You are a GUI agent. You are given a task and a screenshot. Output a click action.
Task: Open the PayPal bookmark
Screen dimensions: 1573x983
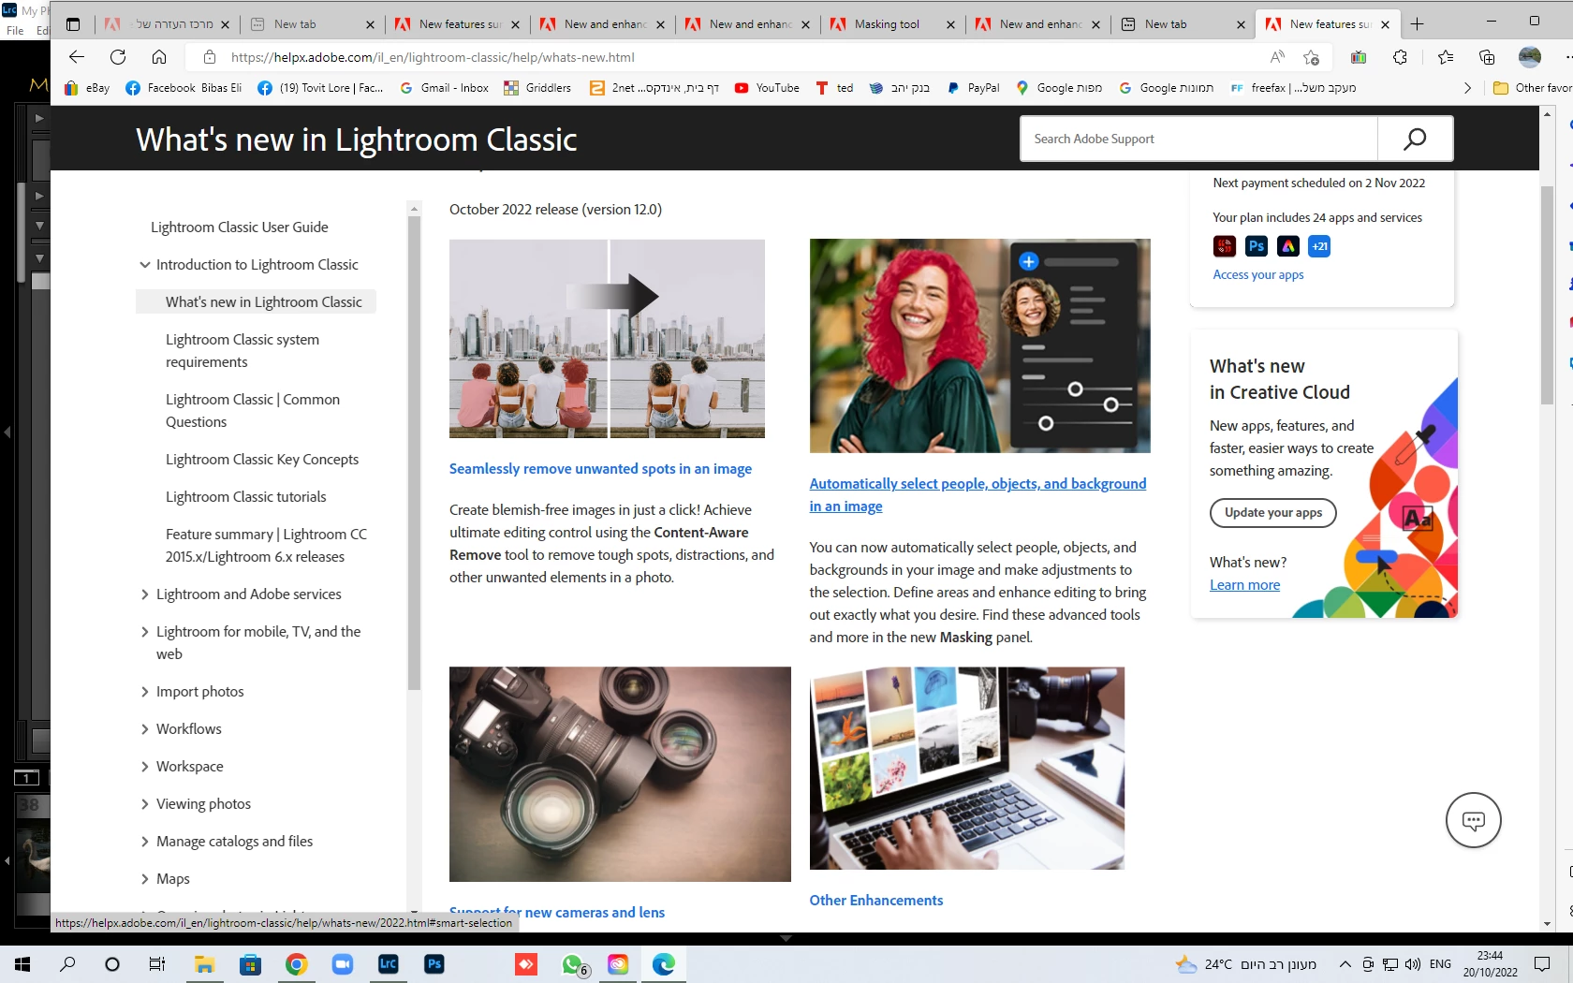point(973,88)
